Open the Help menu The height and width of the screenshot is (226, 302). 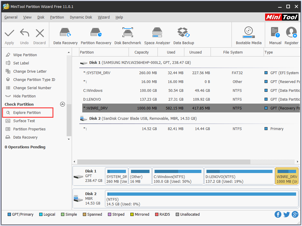[119, 17]
